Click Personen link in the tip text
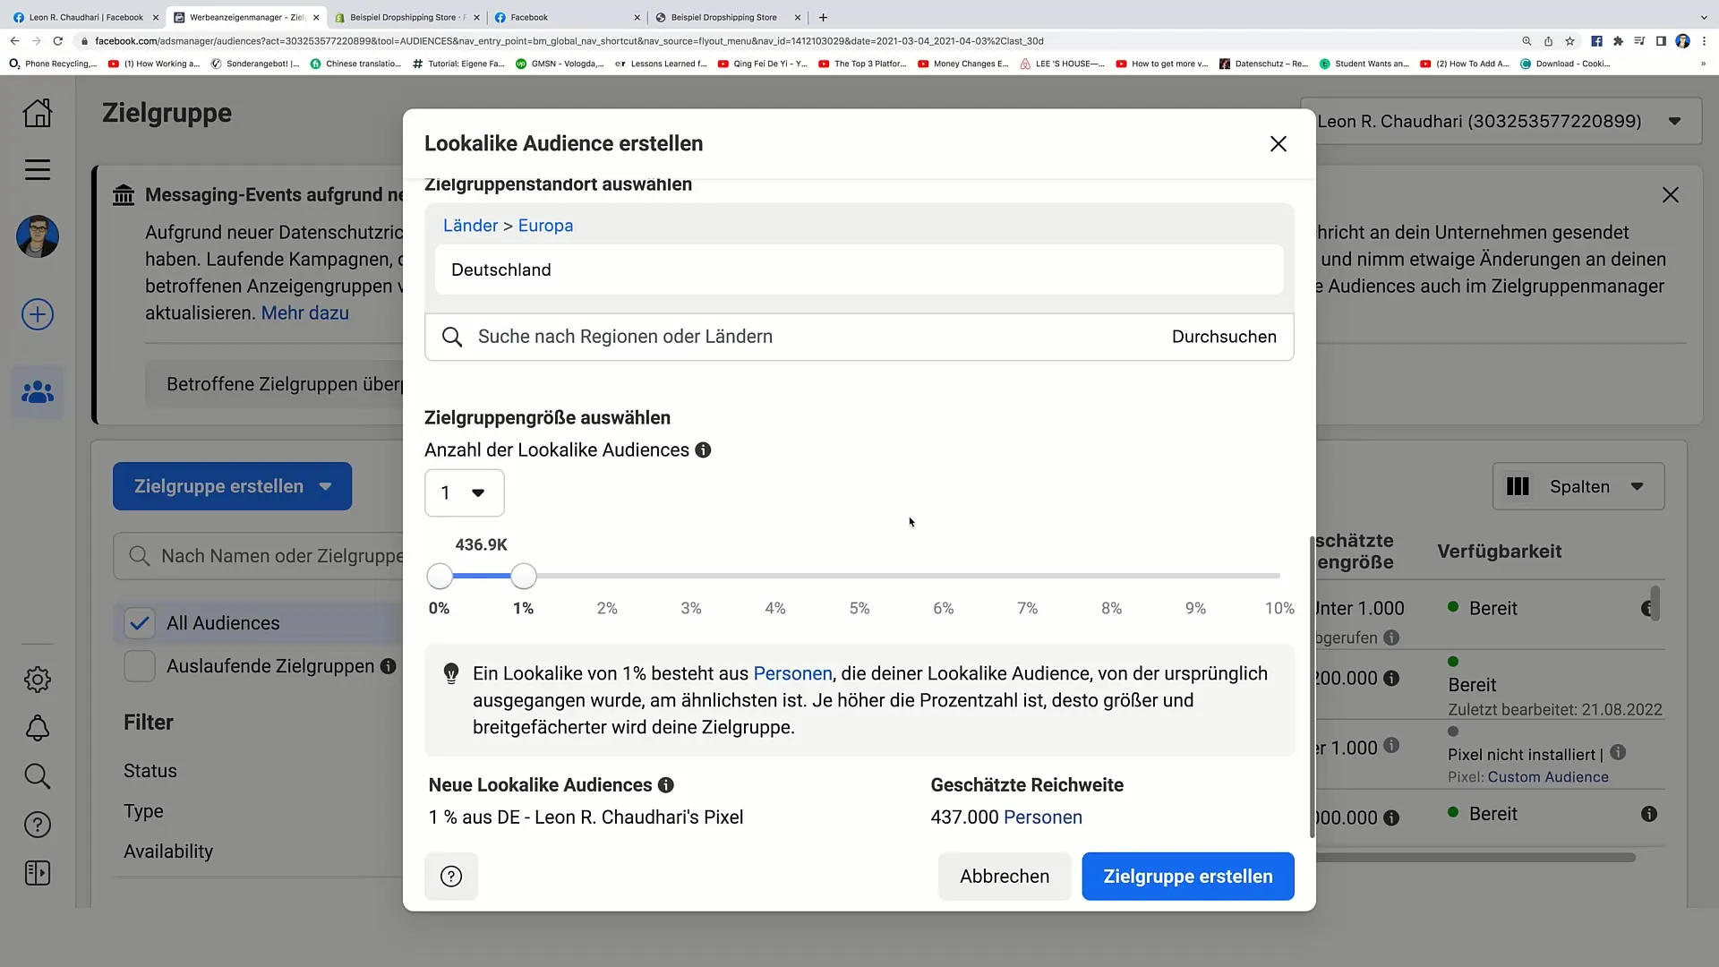Image resolution: width=1719 pixels, height=967 pixels. point(792,673)
